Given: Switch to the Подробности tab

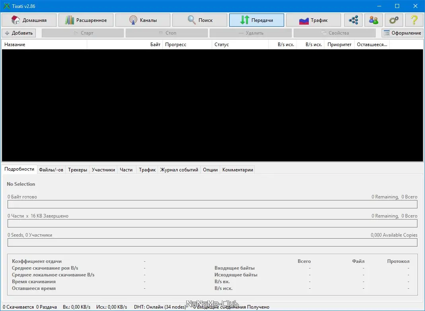Looking at the screenshot, I should click(x=19, y=169).
